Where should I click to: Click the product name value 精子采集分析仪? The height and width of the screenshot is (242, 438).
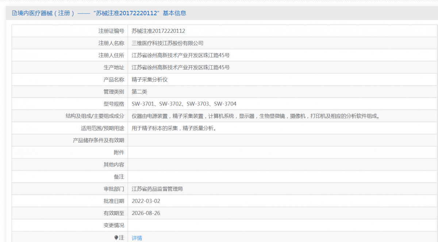[x=150, y=80]
